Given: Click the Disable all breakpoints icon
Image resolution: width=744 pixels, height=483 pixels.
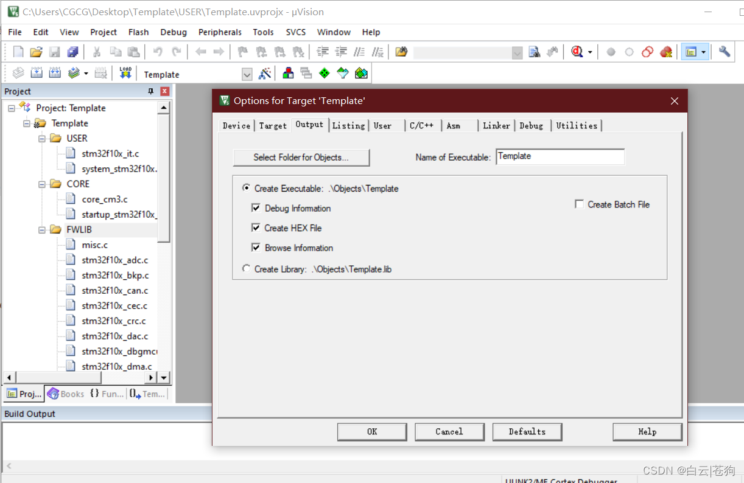Looking at the screenshot, I should click(648, 52).
